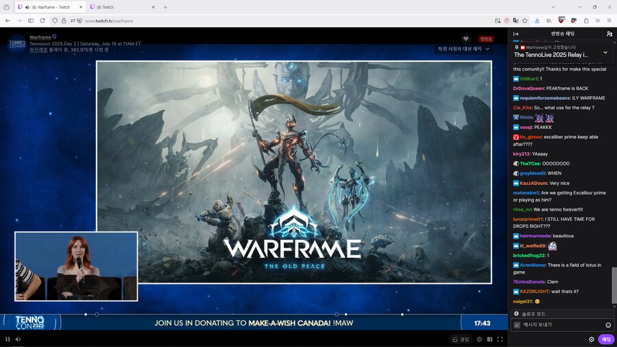Mute the tab via speaker icon
Image resolution: width=617 pixels, height=347 pixels.
[27, 7]
